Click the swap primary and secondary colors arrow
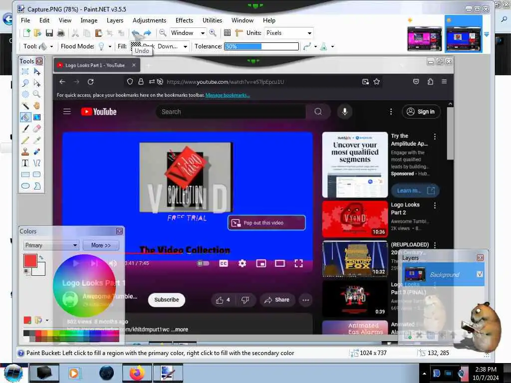 41,257
